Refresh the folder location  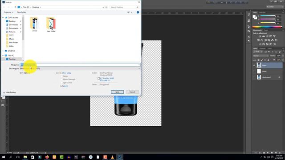106,7
